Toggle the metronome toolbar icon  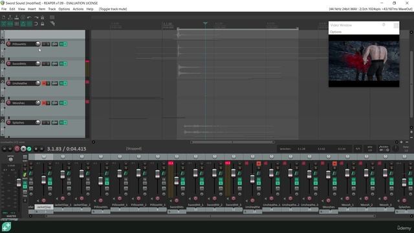(42, 17)
